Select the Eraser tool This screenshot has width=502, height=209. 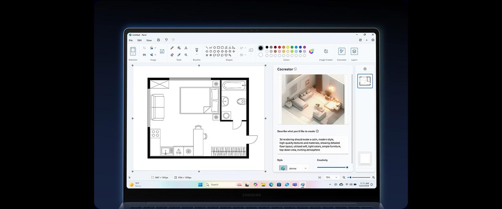tap(172, 55)
